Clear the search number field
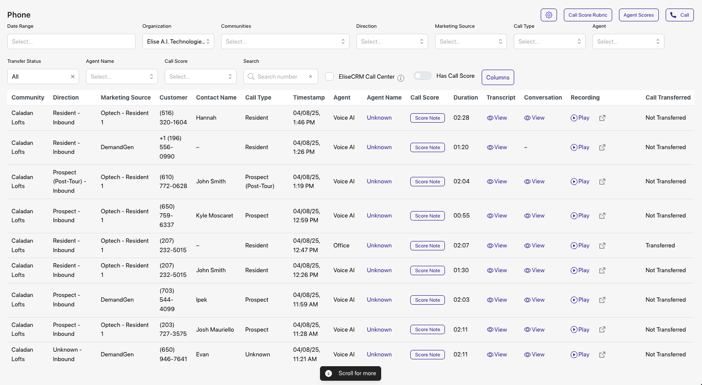 (x=311, y=76)
